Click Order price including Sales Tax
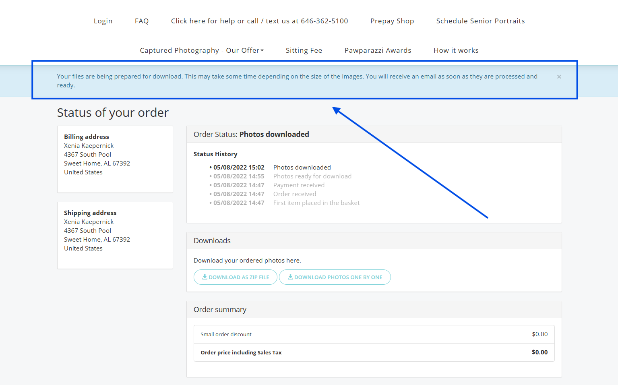 [374, 352]
